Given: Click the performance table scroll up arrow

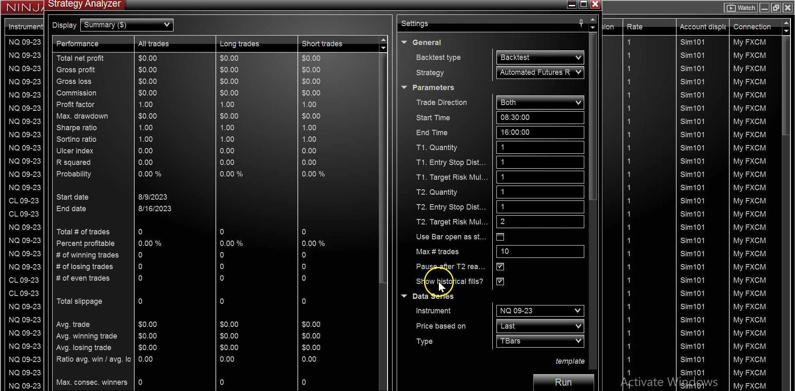Looking at the screenshot, I should [x=383, y=40].
